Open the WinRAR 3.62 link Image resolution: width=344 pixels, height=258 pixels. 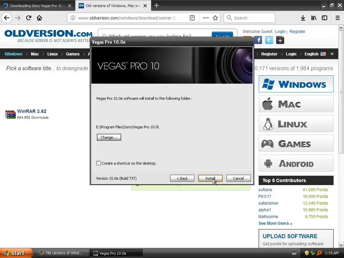32,111
